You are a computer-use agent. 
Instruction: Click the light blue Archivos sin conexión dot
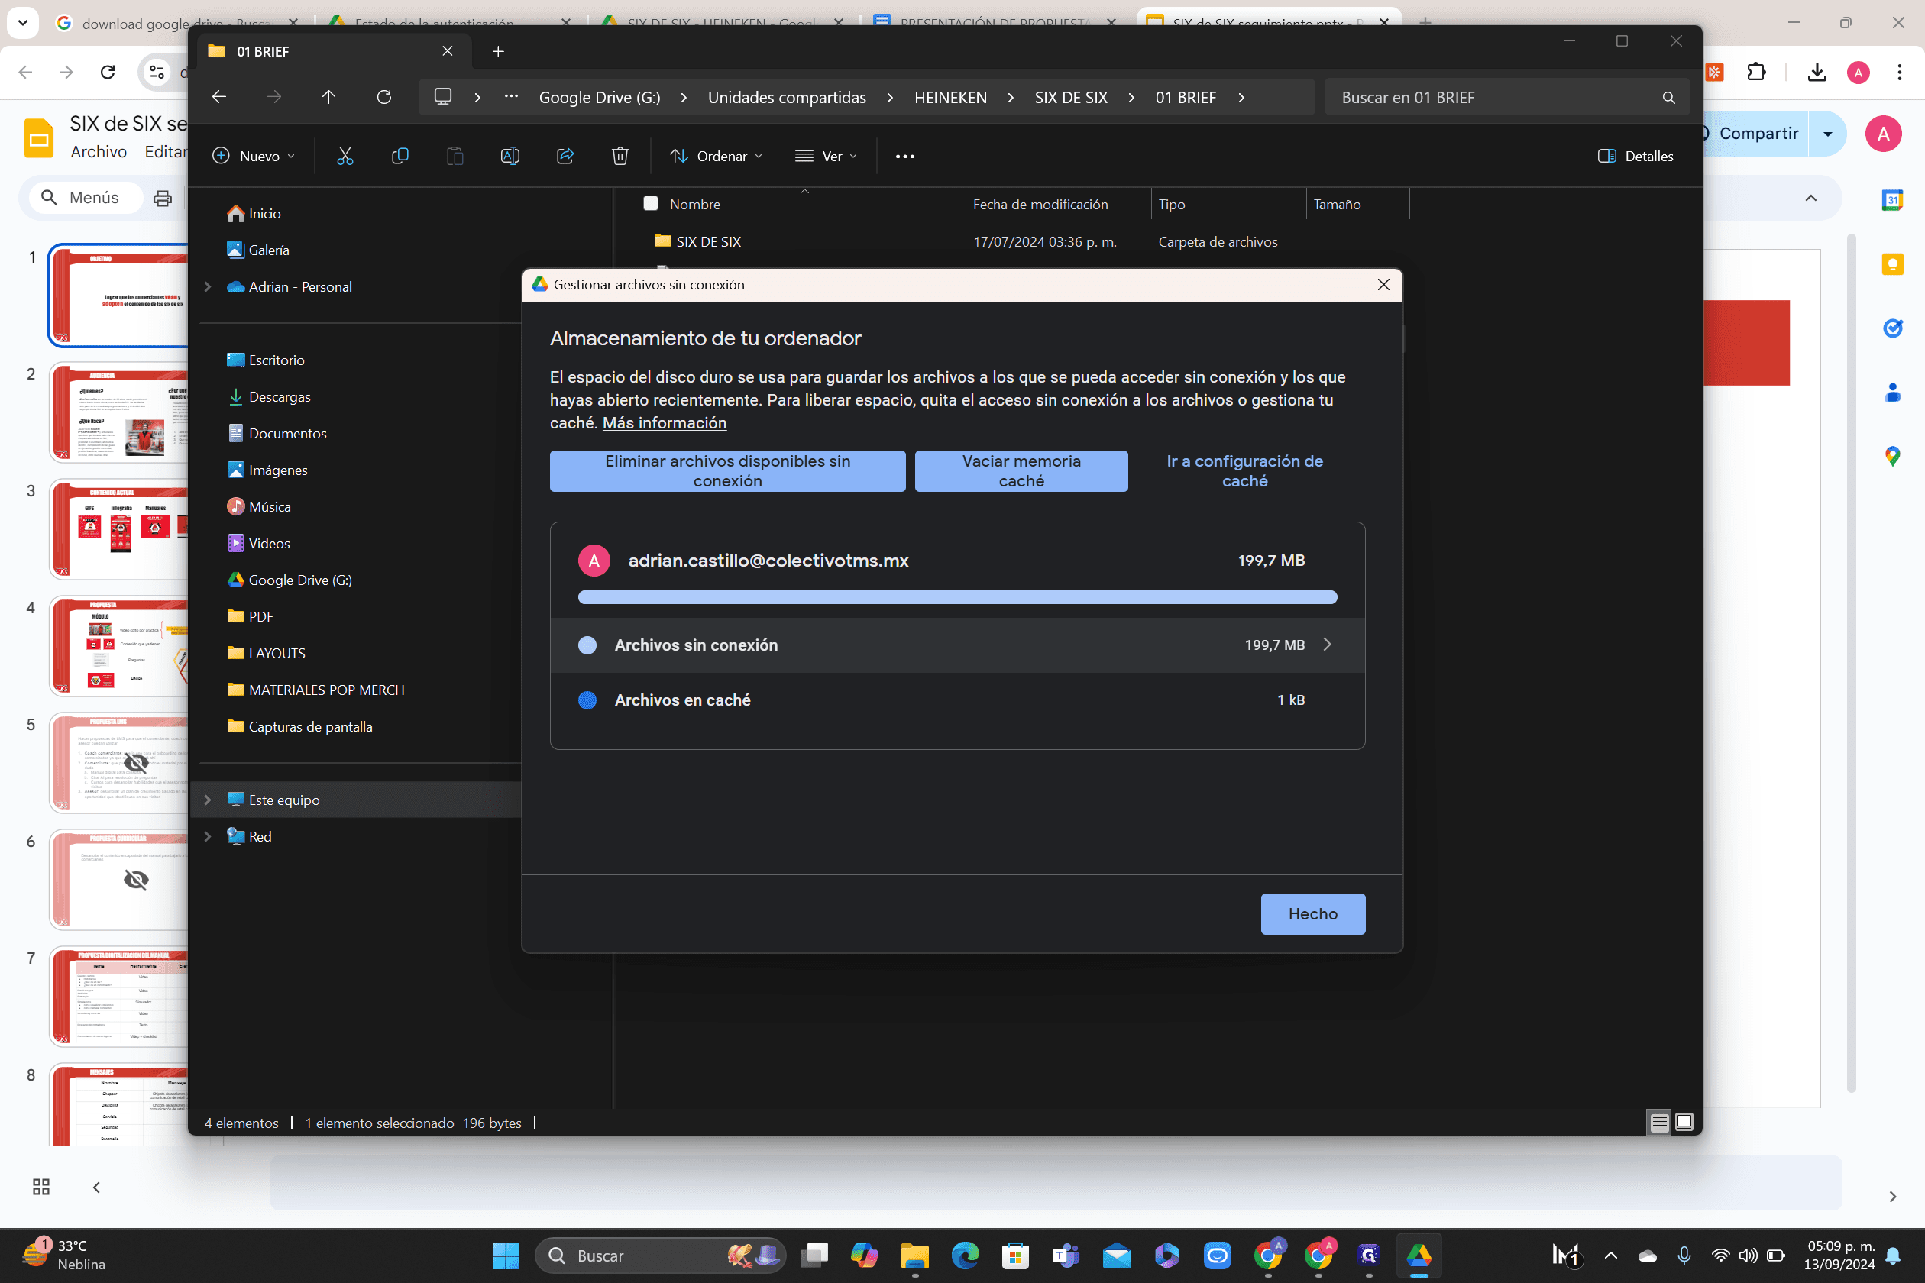tap(587, 645)
